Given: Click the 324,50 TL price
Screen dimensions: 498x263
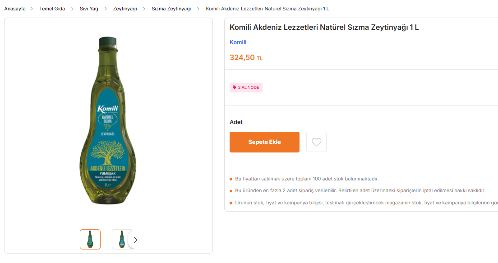Looking at the screenshot, I should [x=246, y=58].
